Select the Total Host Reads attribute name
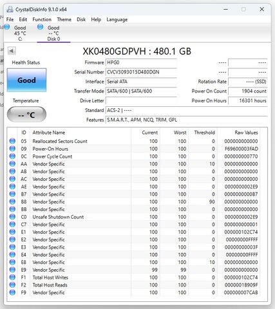Viewport: 275px width, 309px height. 50,285
